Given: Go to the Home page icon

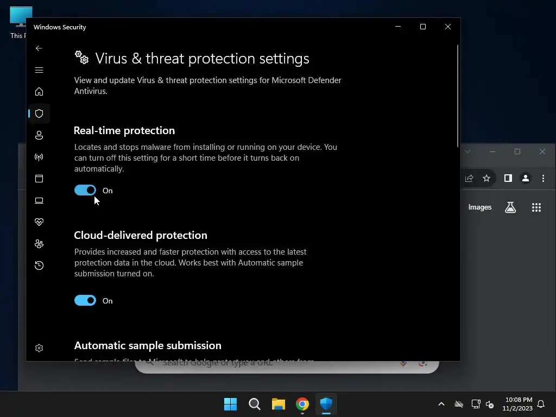Looking at the screenshot, I should 39,91.
